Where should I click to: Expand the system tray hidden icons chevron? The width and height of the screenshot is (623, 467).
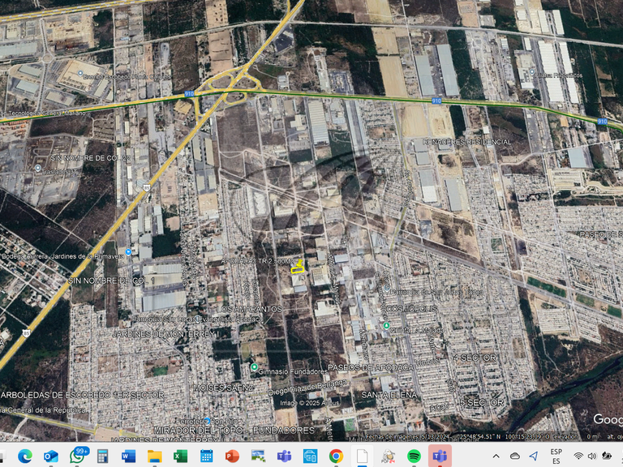pos(496,456)
